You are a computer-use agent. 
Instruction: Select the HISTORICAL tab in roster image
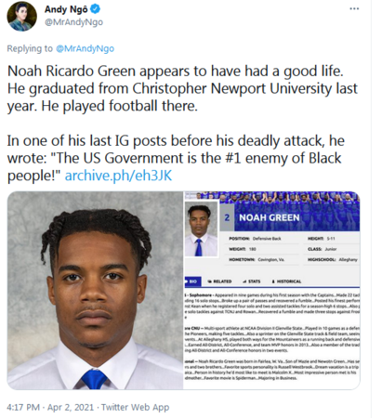[x=286, y=281]
